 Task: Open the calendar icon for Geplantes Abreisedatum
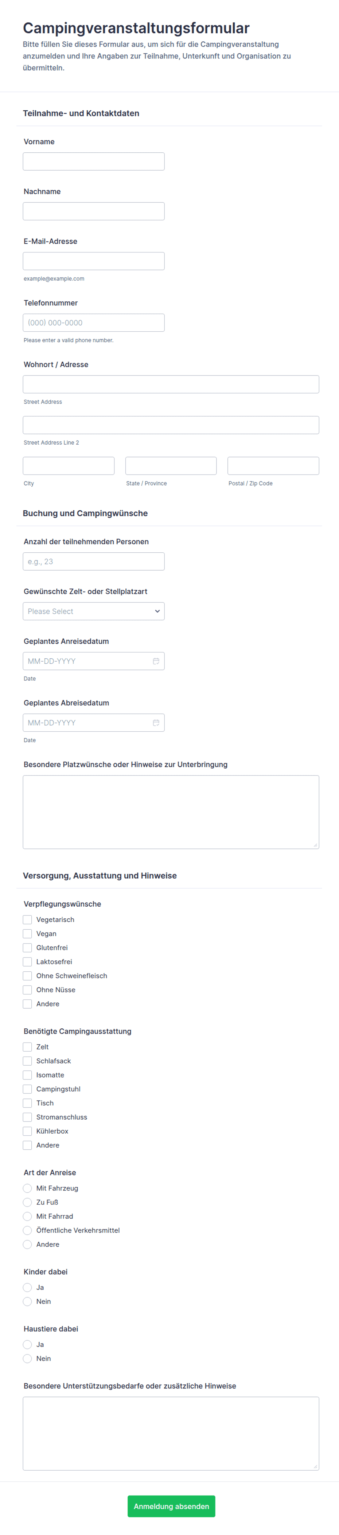[156, 722]
